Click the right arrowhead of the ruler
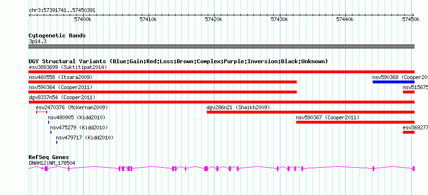The width and height of the screenshot is (428, 195). (x=413, y=15)
